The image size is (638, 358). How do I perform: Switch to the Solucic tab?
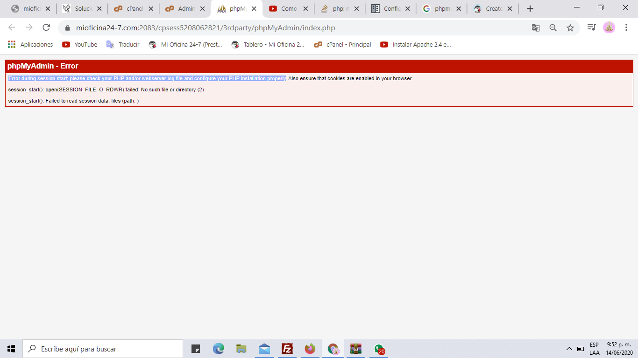click(x=82, y=8)
